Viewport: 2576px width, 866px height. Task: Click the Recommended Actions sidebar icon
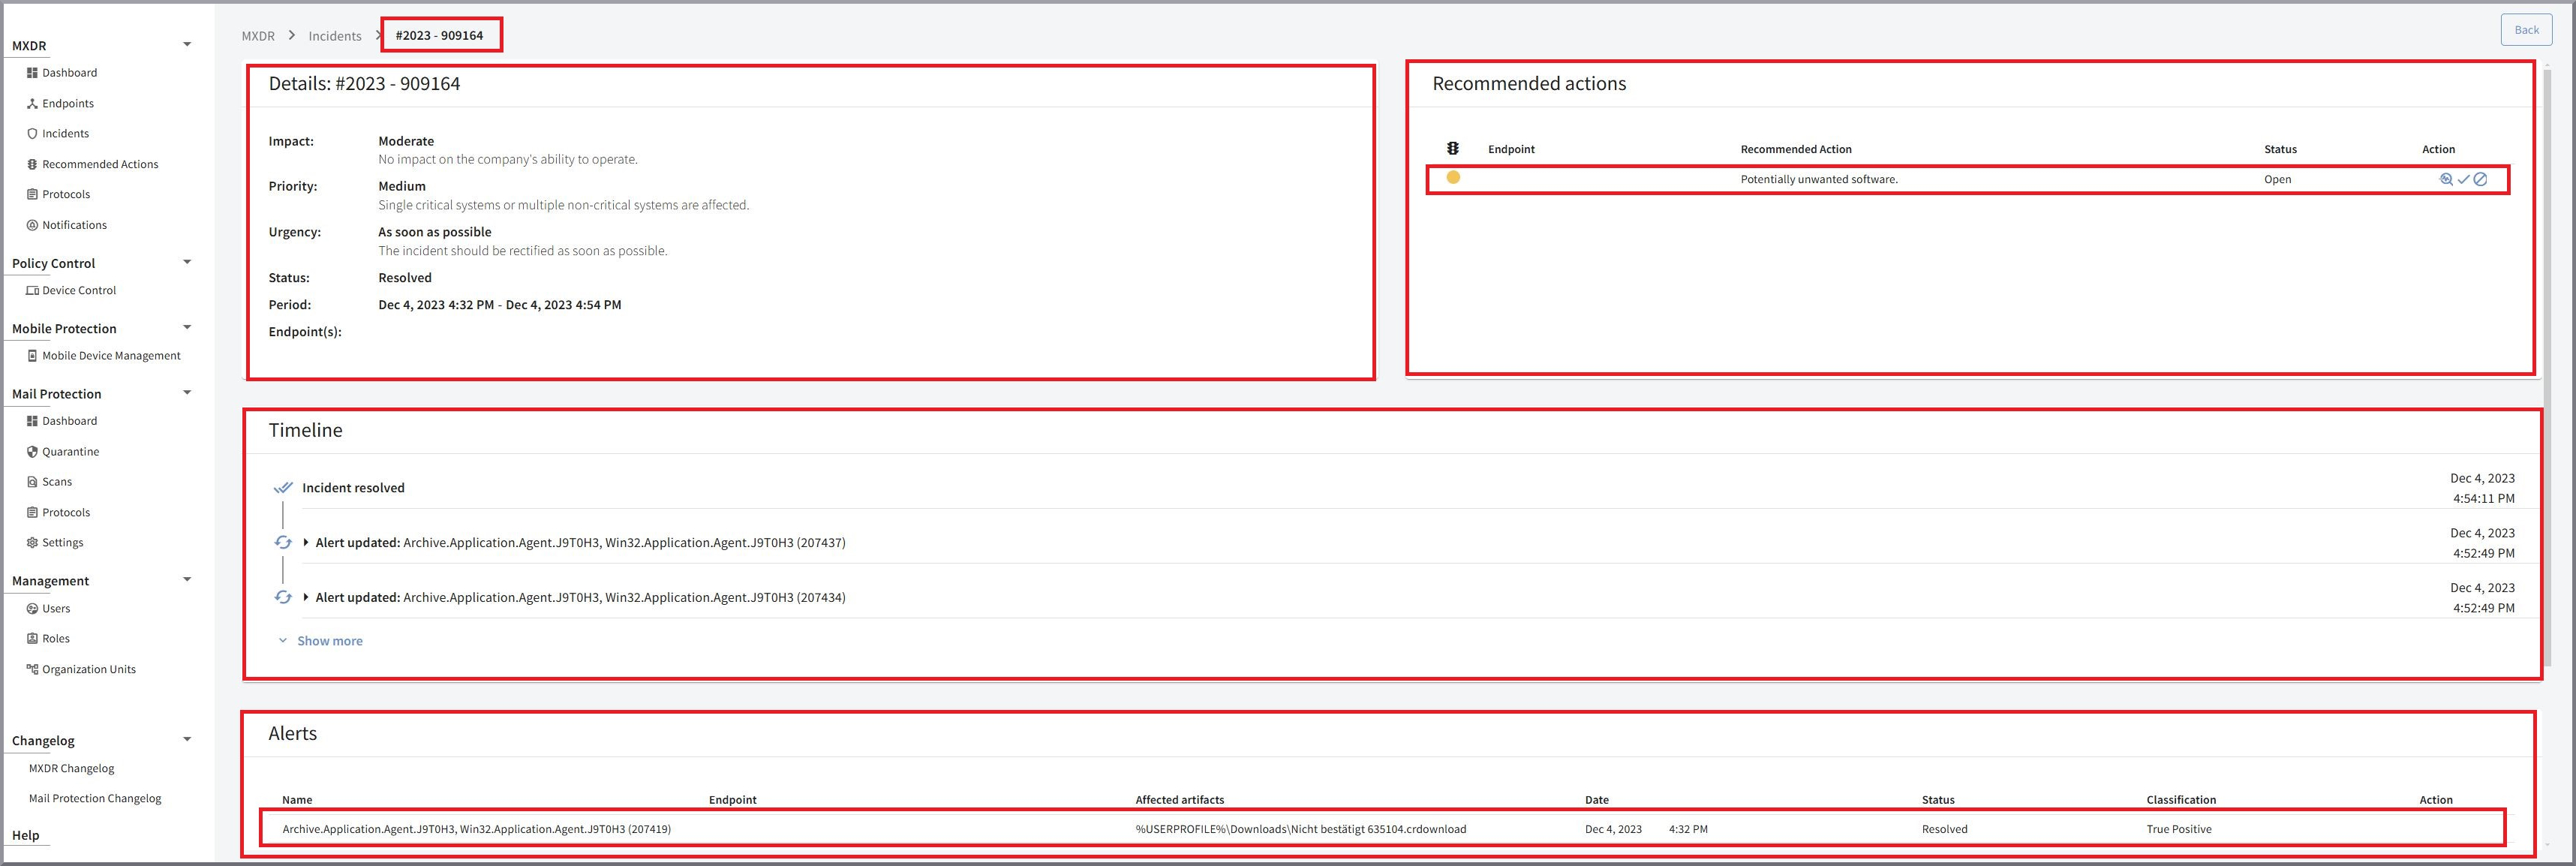[32, 165]
